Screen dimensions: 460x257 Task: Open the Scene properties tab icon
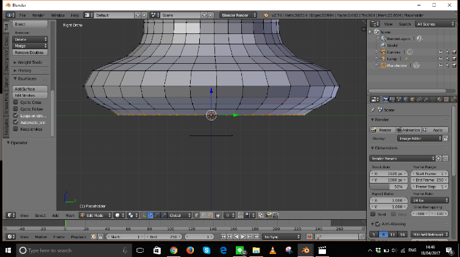[x=399, y=100]
